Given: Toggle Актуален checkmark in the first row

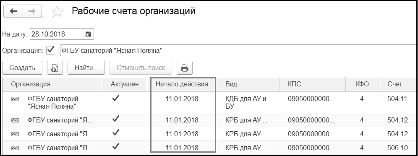Looking at the screenshot, I should pyautogui.click(x=116, y=99).
